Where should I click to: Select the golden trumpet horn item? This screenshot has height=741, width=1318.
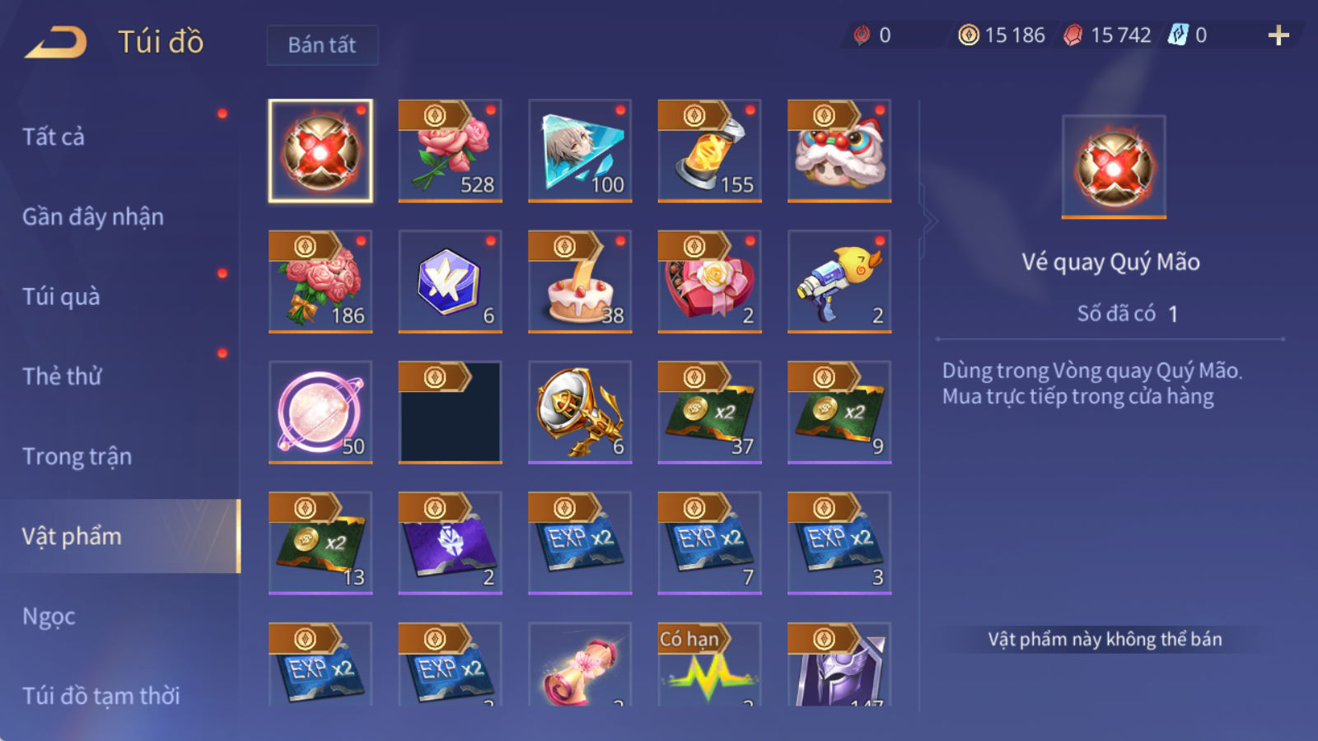[580, 412]
